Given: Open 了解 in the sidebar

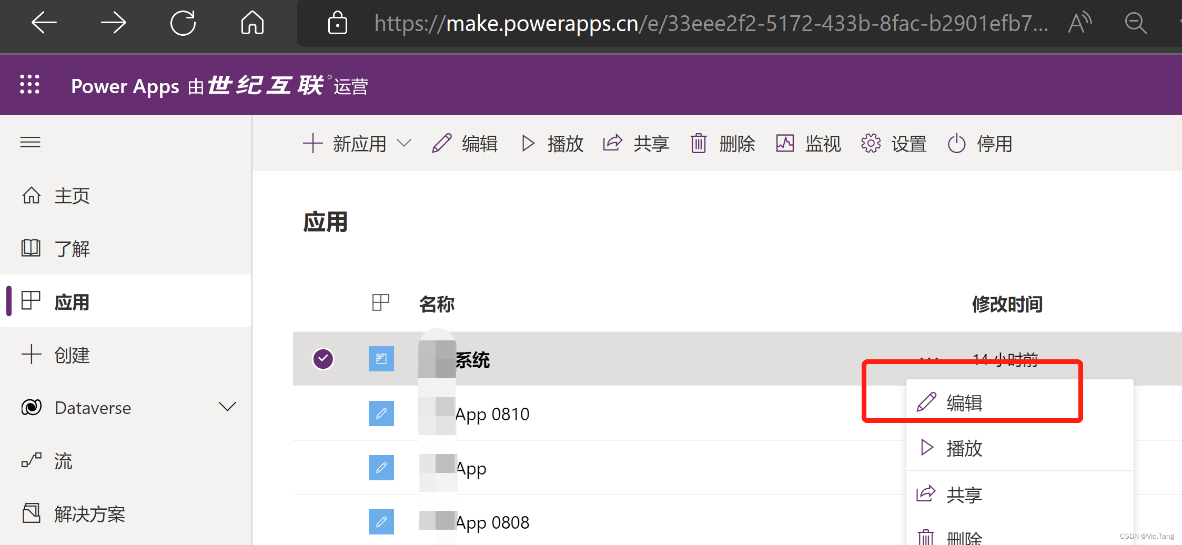Looking at the screenshot, I should 126,248.
